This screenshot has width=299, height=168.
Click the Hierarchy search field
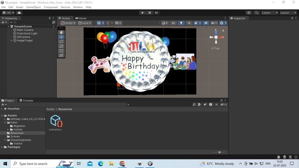pos(30,22)
